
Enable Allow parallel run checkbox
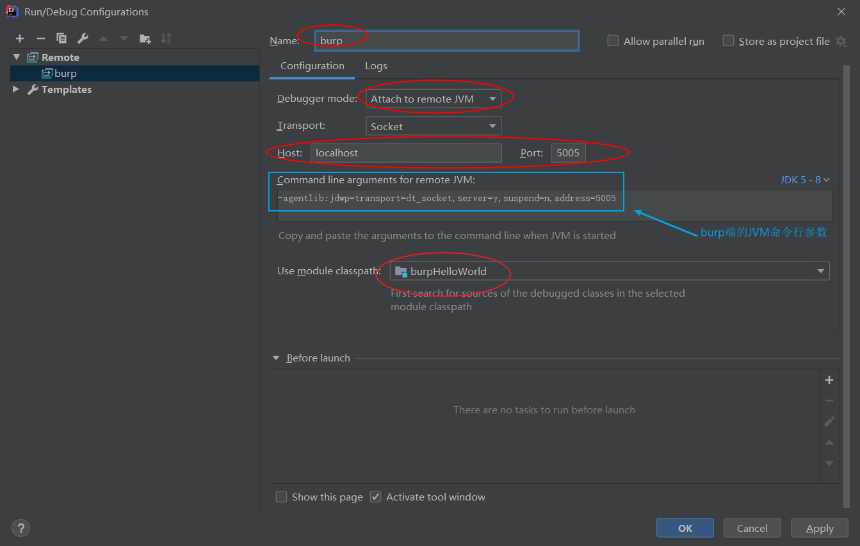point(613,41)
